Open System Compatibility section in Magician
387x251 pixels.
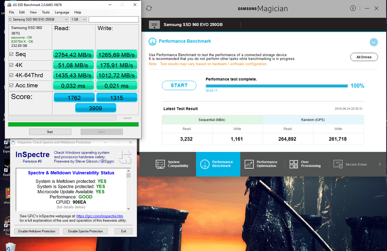click(172, 164)
